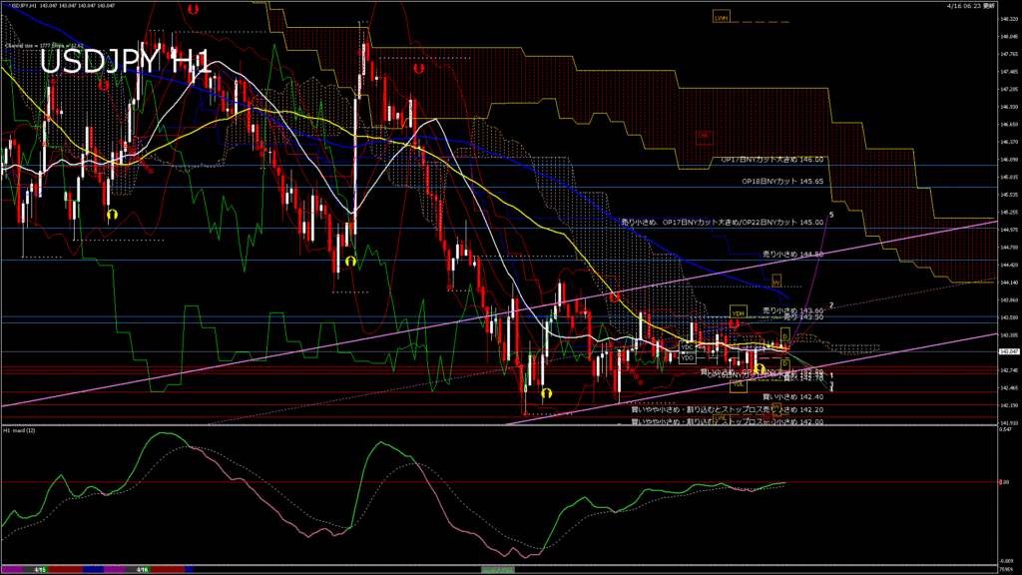Click the YDL yellow label box
This screenshot has height=575, width=1022.
pyautogui.click(x=739, y=383)
